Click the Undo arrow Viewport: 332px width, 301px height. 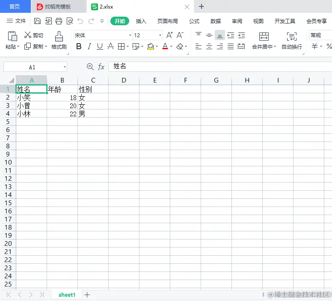80,21
